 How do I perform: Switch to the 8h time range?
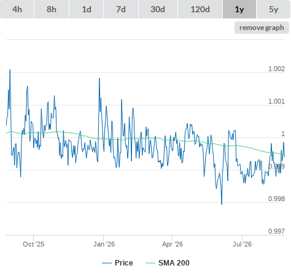click(52, 9)
